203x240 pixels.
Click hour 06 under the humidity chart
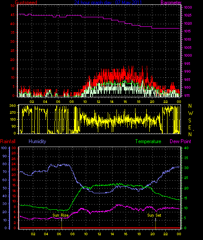(x=59, y=234)
